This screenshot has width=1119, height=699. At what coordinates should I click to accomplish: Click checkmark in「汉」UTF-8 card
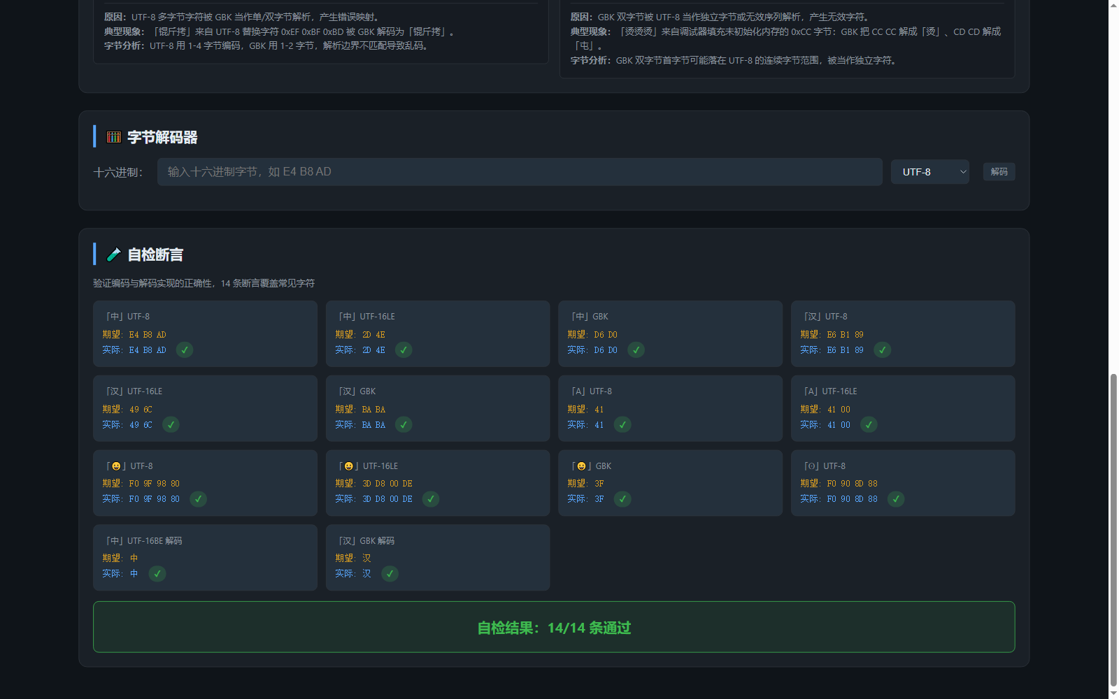click(883, 350)
